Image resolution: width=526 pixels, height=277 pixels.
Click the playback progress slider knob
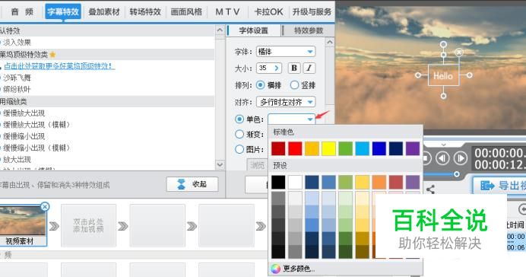coord(457,174)
